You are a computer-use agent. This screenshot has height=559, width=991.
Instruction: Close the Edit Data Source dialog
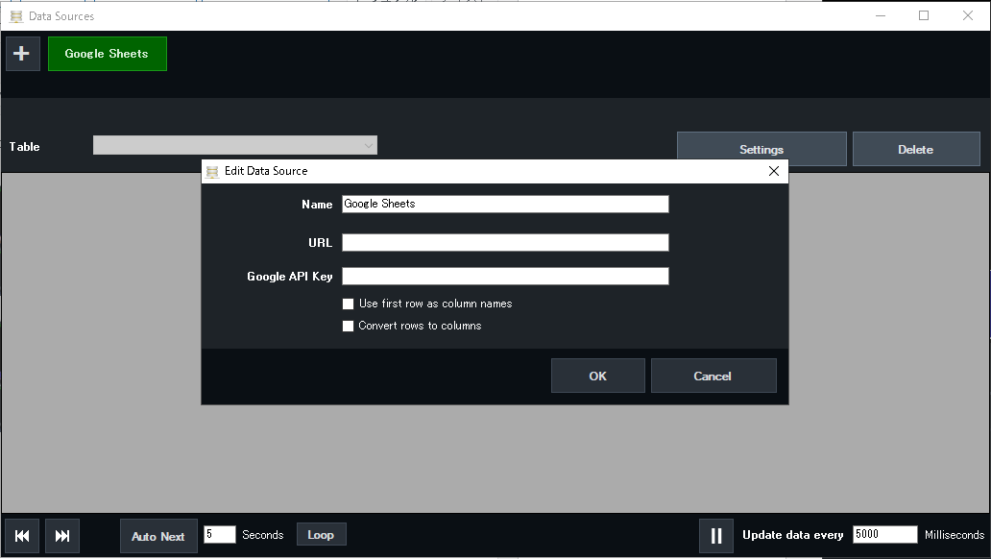774,171
